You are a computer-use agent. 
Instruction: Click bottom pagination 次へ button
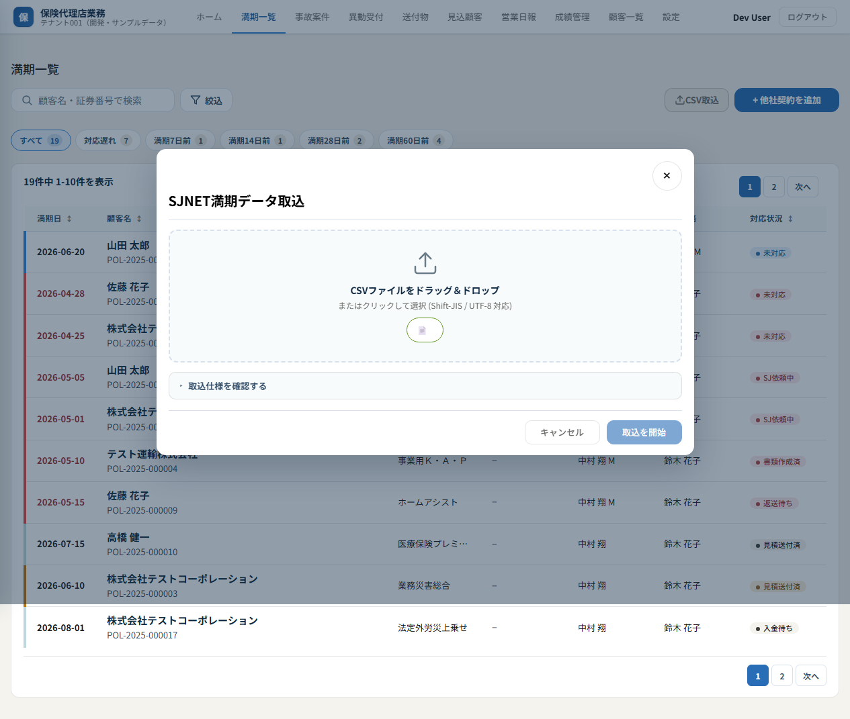[811, 676]
